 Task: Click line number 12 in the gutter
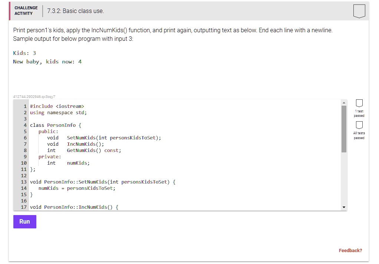coord(23,176)
